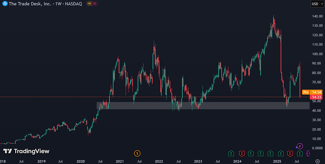Click the 2024 time axis label

point(237,162)
